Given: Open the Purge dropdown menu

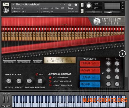Looking at the screenshot, I should click(73, 8).
